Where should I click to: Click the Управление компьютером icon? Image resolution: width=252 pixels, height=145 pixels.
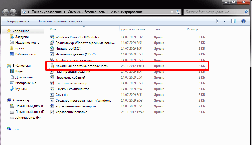coord(52,106)
